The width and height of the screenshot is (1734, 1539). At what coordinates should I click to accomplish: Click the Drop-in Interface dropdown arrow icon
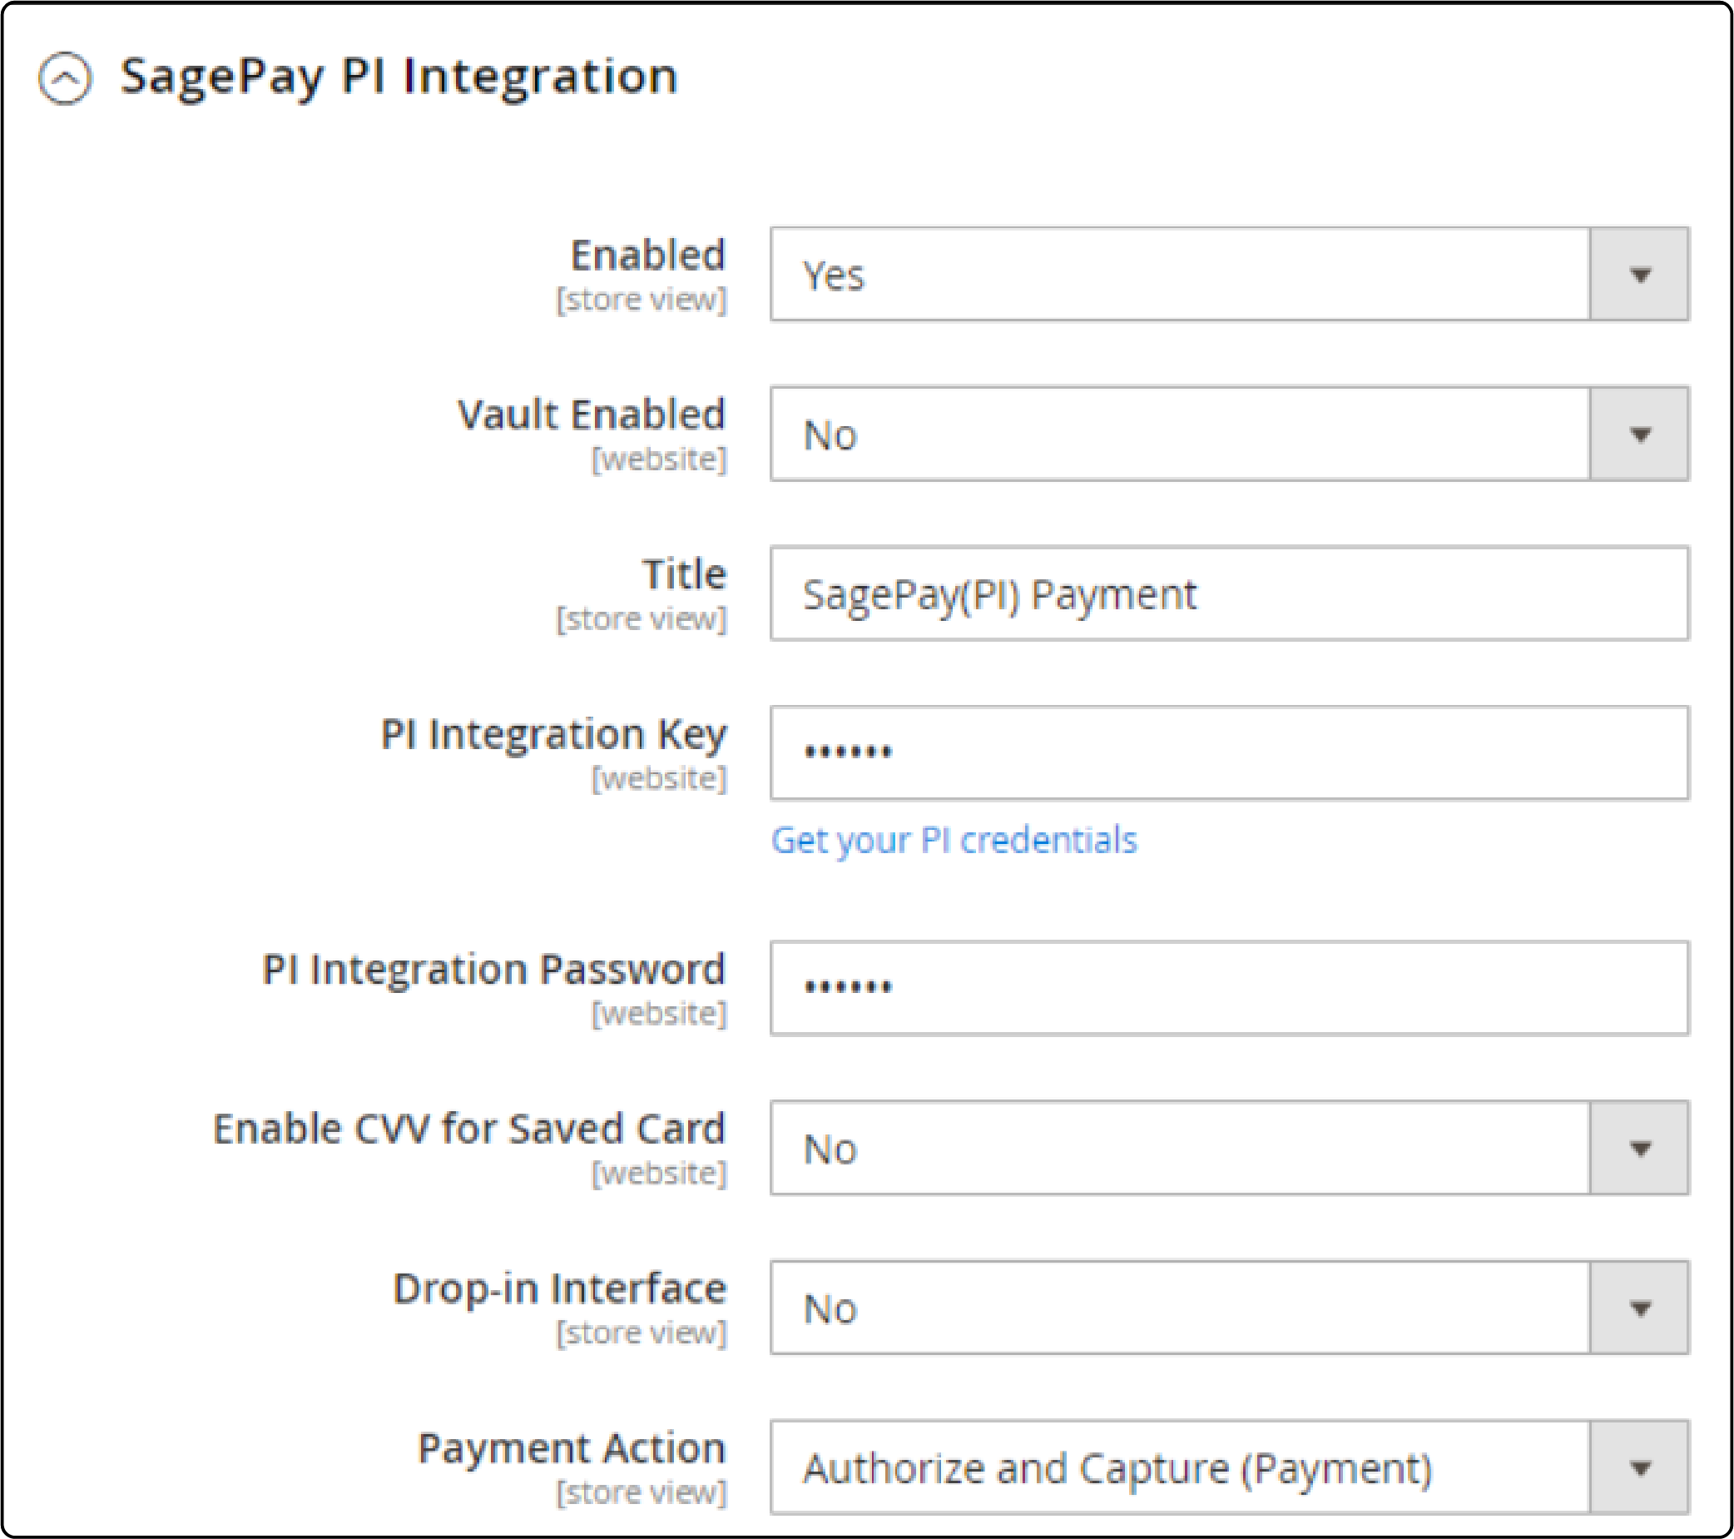[1639, 1308]
